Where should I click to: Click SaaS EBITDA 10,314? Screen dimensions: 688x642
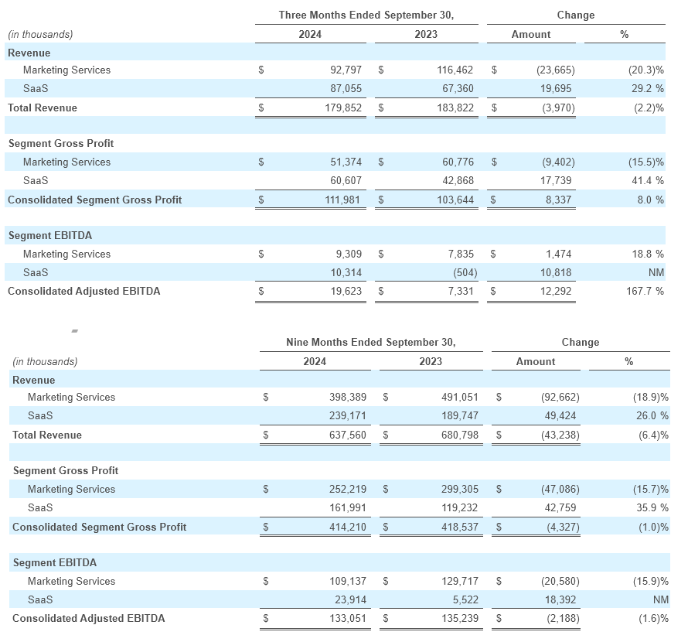click(x=346, y=273)
